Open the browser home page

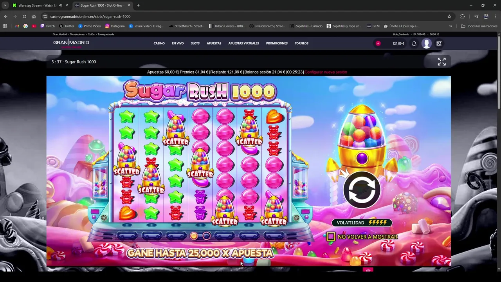pos(34,16)
